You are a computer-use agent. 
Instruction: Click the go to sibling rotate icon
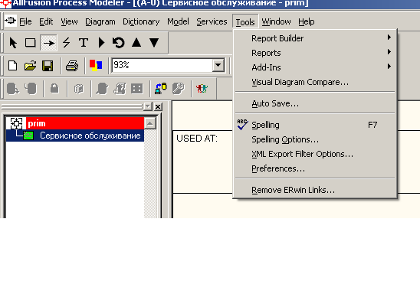point(118,43)
